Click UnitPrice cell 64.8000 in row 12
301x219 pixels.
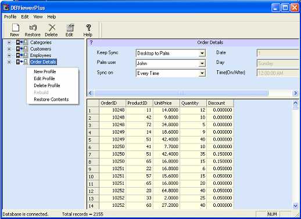(x=166, y=191)
